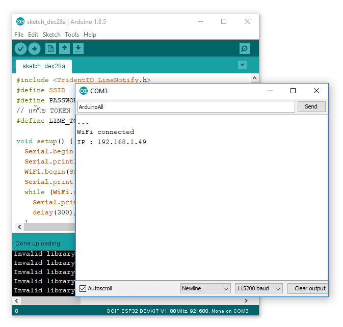Open the Sketch menu
Screen dimensions: 343x327
(51, 35)
